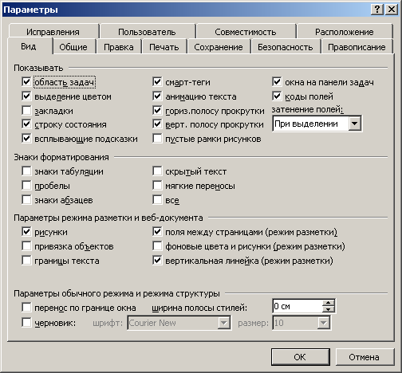Check границы текста option
This screenshot has width=402, height=373.
(26, 260)
